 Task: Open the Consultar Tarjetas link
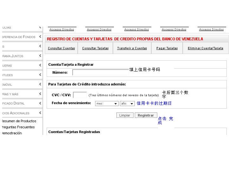pos(95,48)
